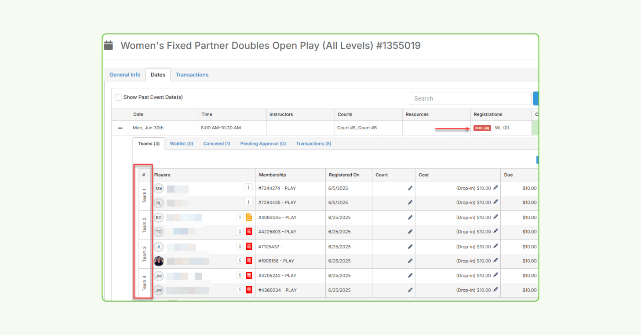Click the WL (0) waitlist indicator
The height and width of the screenshot is (335, 641).
(502, 127)
